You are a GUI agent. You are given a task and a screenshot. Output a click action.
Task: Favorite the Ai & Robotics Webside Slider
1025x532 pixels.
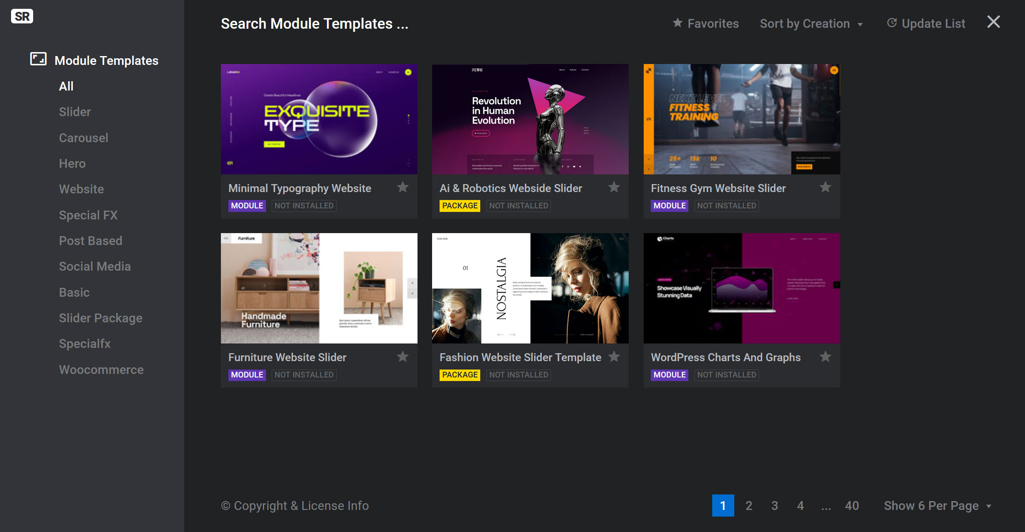[x=614, y=188]
